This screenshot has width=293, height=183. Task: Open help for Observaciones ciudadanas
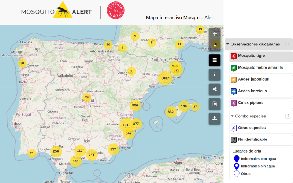pos(288,44)
